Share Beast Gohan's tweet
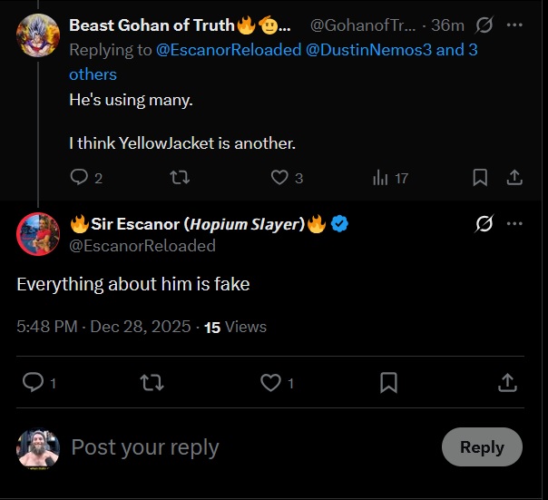Viewport: 548px width, 500px height. pyautogui.click(x=514, y=178)
